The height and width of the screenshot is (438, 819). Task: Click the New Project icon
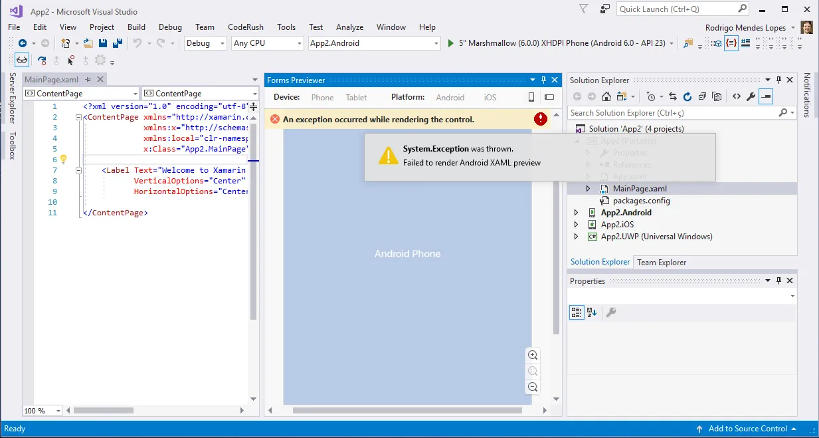pos(65,43)
